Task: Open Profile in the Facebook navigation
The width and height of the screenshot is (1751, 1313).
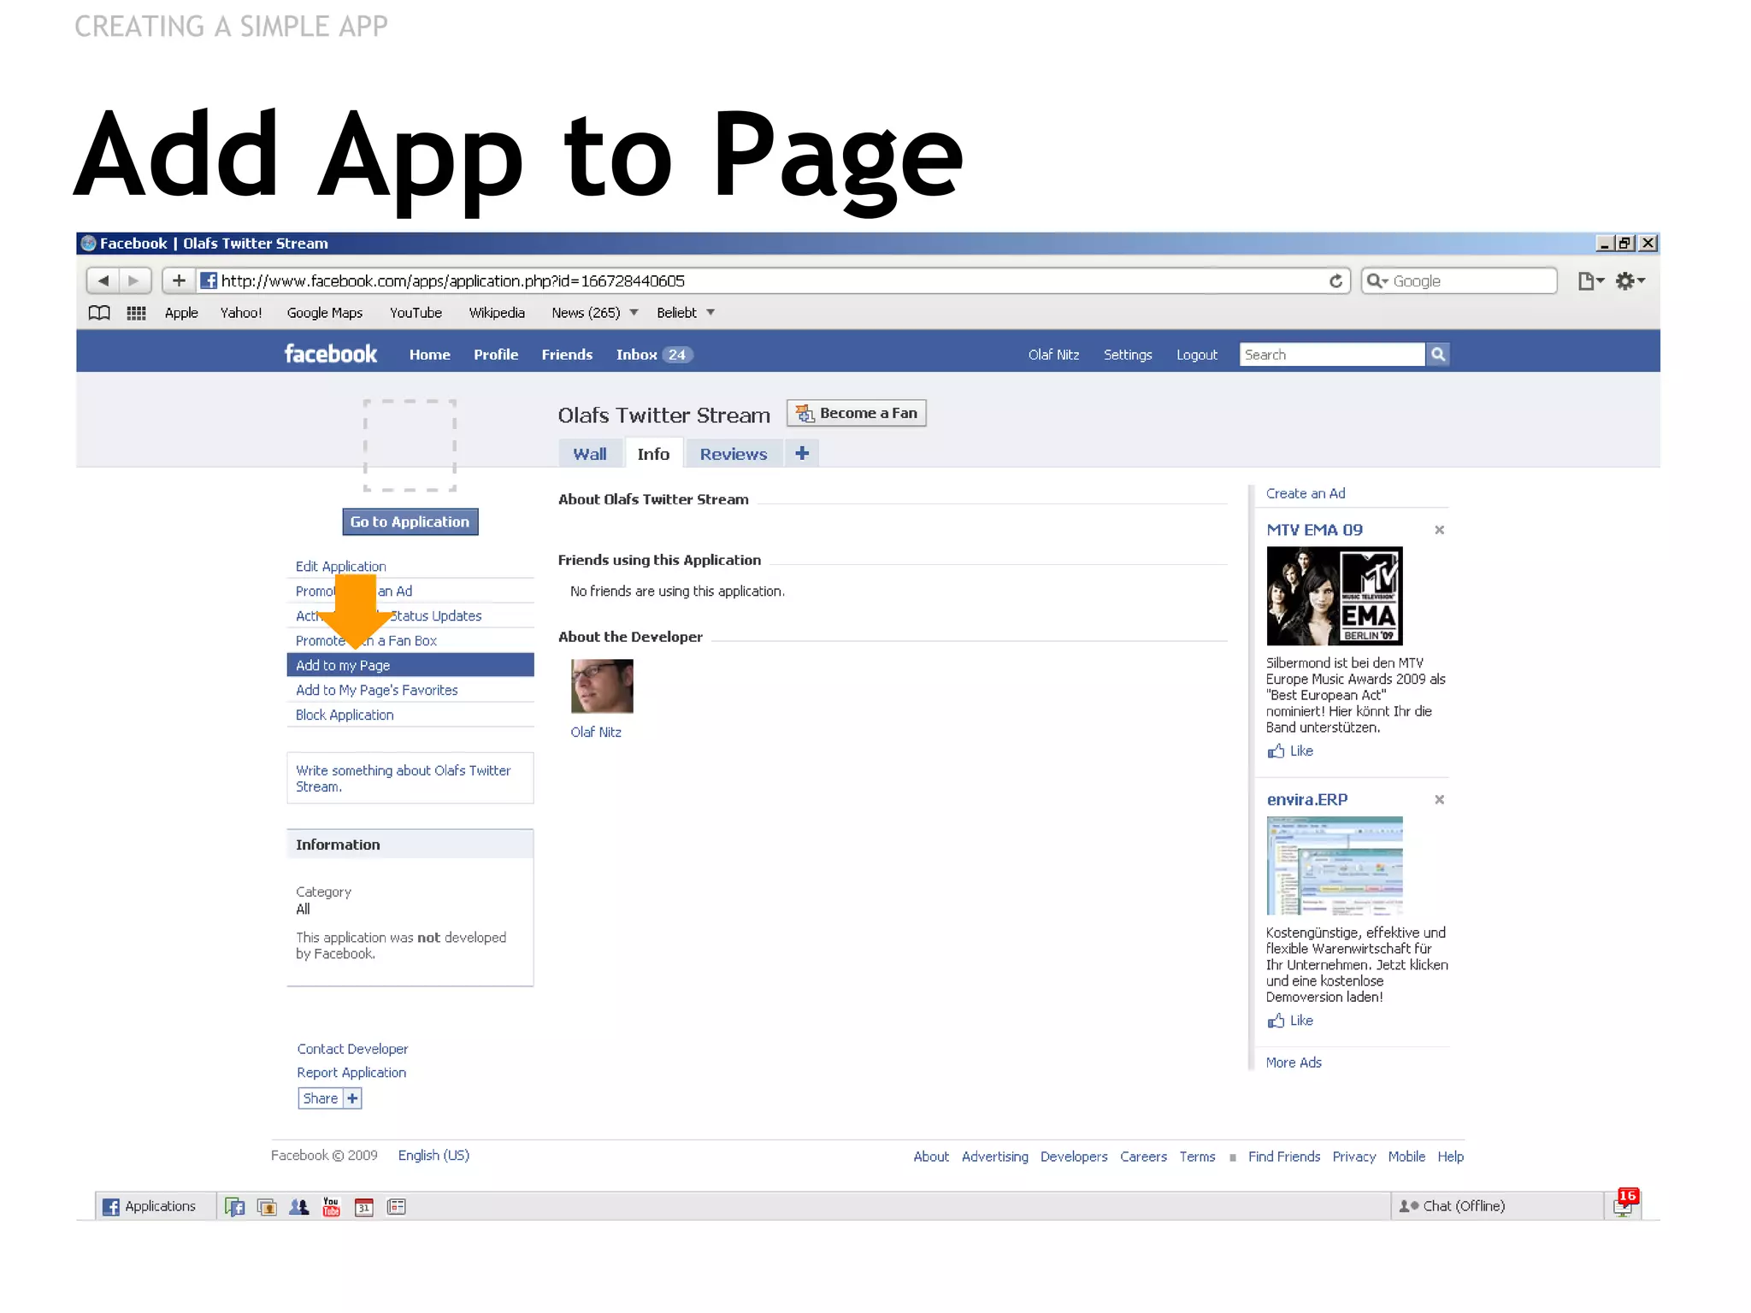Action: [496, 355]
